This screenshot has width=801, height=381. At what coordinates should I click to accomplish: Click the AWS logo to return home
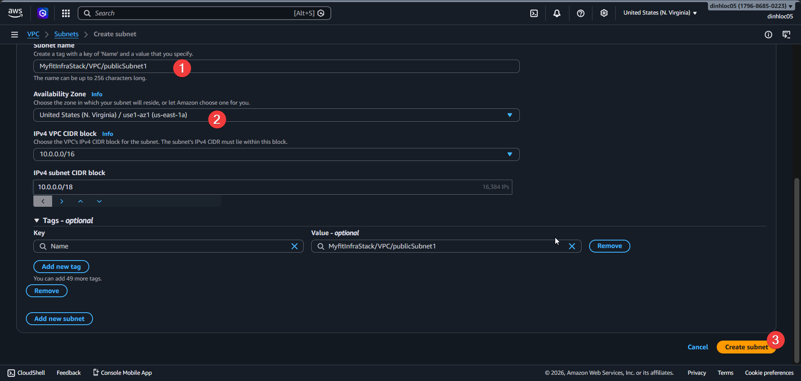coord(15,13)
